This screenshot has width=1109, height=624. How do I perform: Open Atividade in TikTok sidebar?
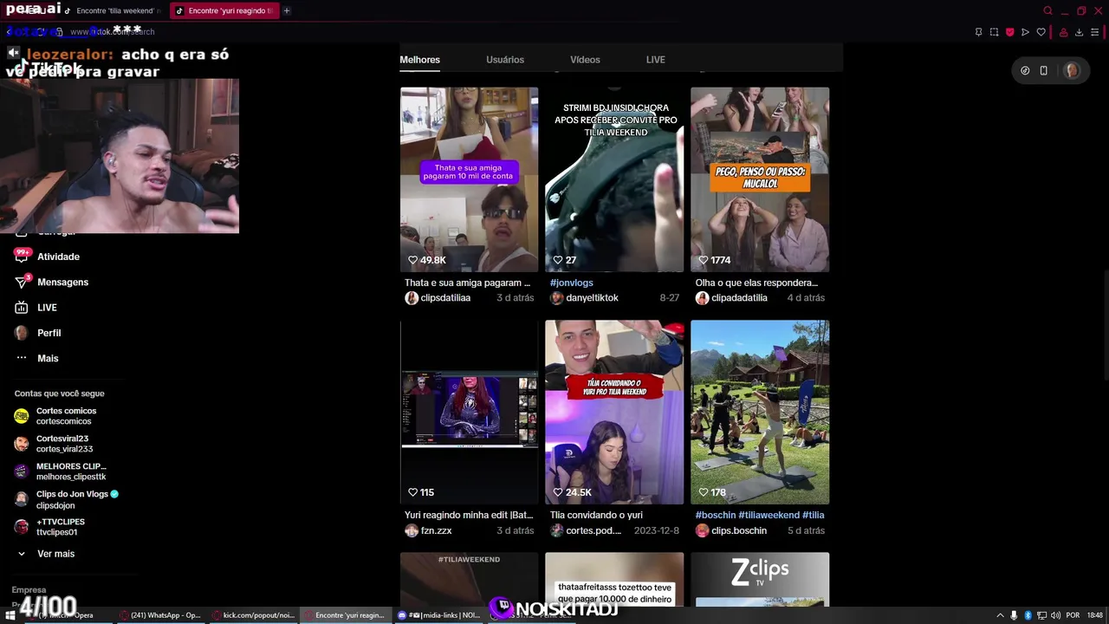tap(58, 257)
